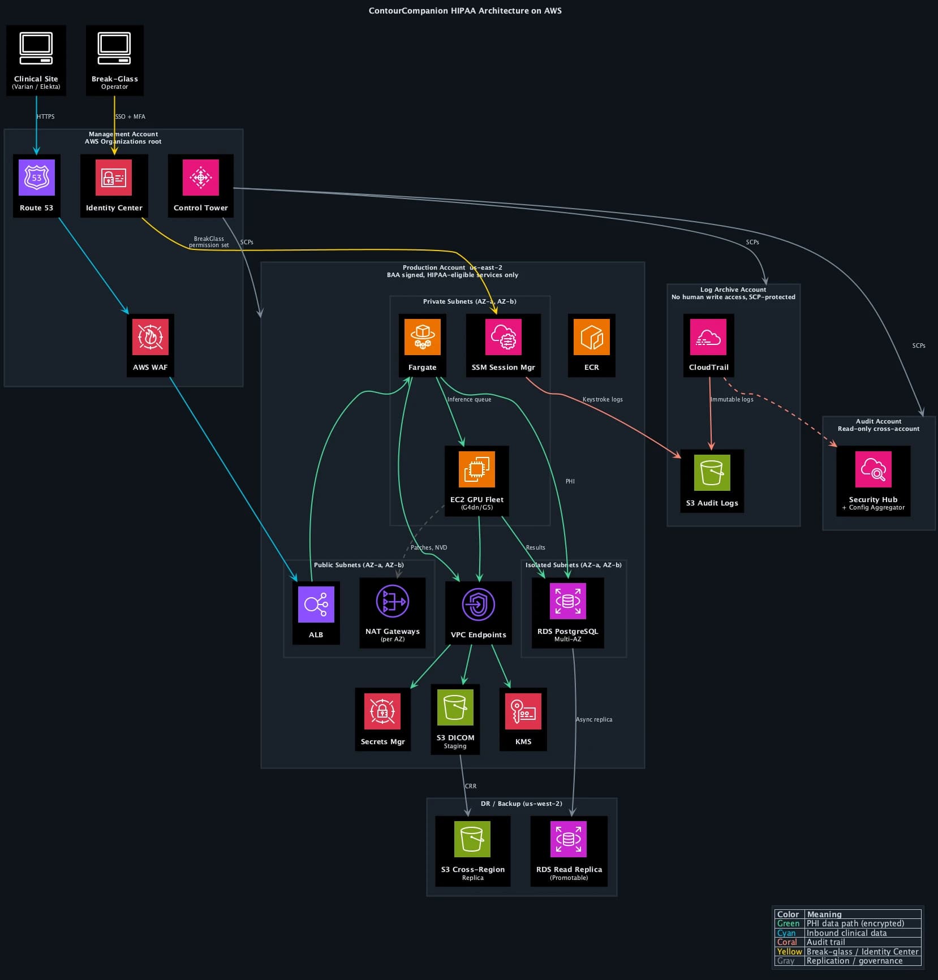Click the ECR icon
Screen dimensions: 938x980
(x=591, y=338)
